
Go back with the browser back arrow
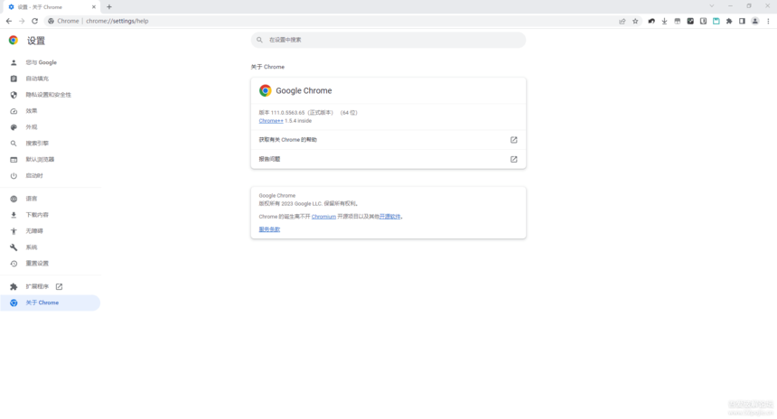point(9,22)
